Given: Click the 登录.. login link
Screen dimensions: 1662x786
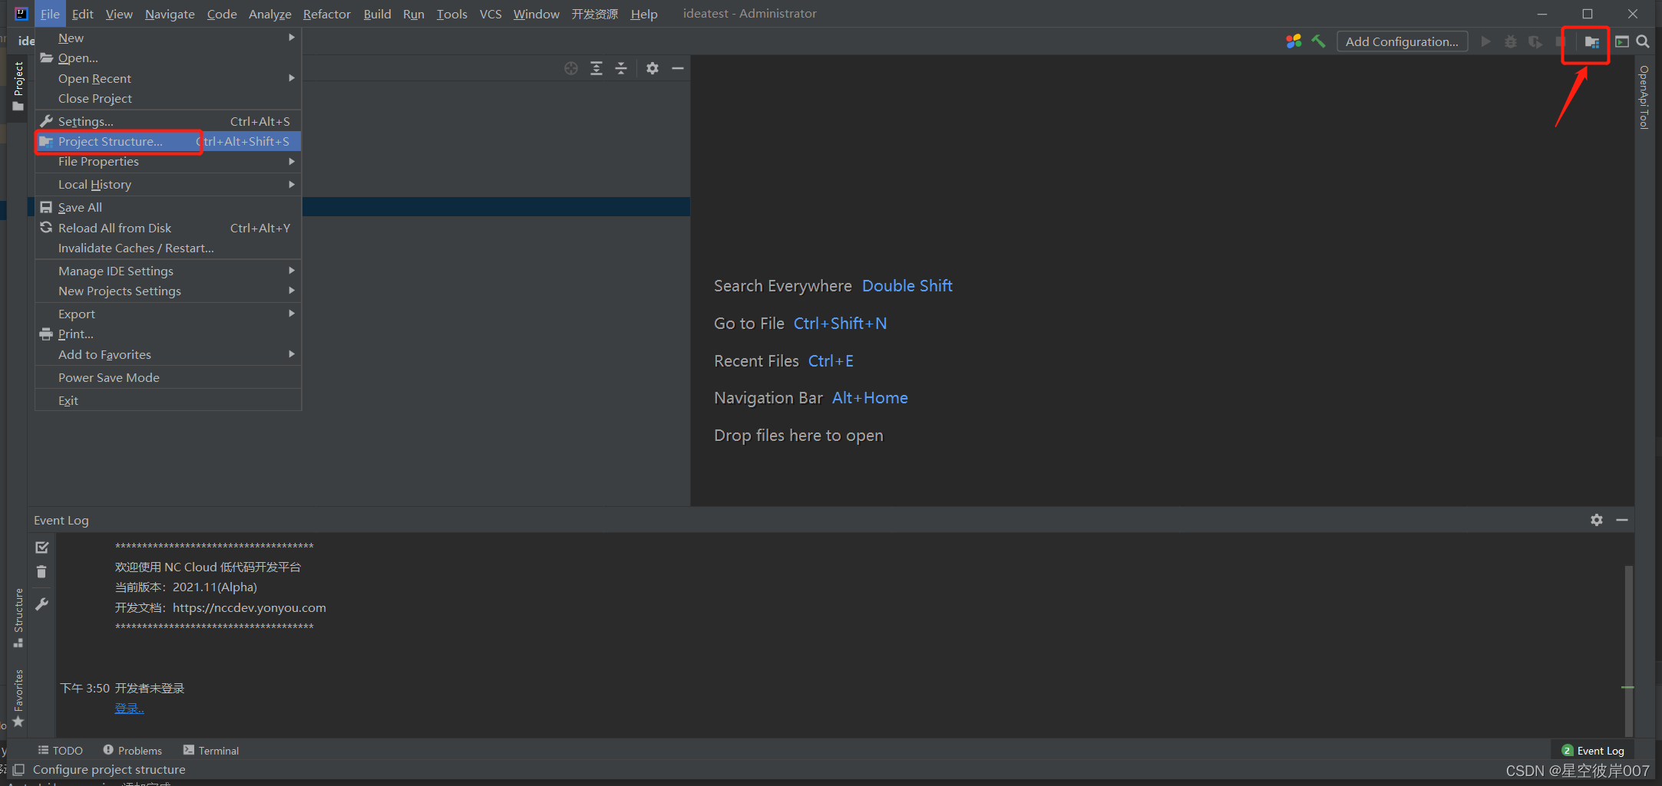Looking at the screenshot, I should pos(129,708).
